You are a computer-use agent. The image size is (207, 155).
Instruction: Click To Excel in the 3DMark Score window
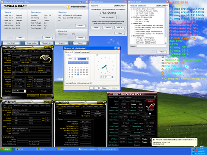108,28
